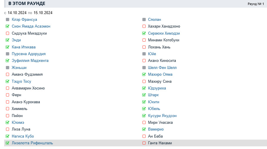Image resolution: width=267 pixels, height=149 pixels.
Task: Toggle the checkbox next to Хахари Ханадзоно
Action: 144,26
